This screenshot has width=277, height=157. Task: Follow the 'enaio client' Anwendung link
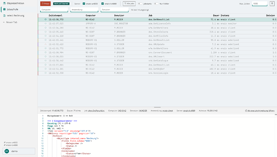[x=168, y=111]
